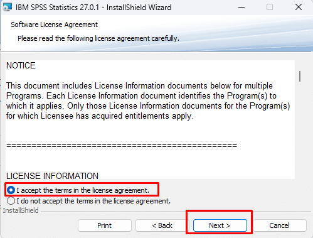Print the license agreement
The height and width of the screenshot is (238, 313).
105,225
